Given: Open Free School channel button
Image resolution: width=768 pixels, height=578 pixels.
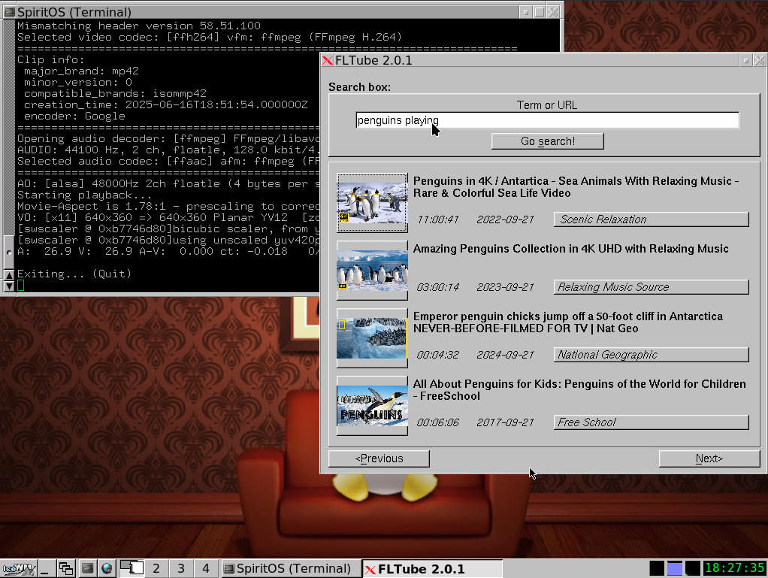Looking at the screenshot, I should click(652, 422).
